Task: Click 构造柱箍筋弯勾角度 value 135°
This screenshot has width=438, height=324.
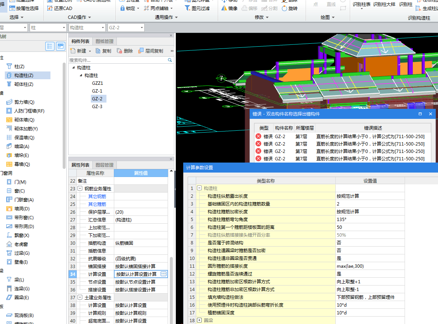Action: [370, 220]
